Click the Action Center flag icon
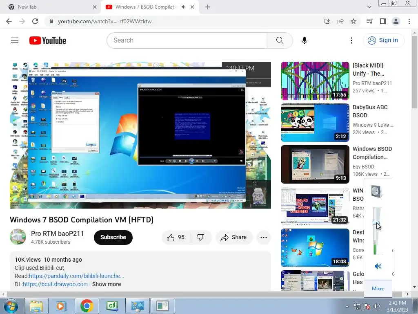Image resolution: width=418 pixels, height=314 pixels. (367, 306)
